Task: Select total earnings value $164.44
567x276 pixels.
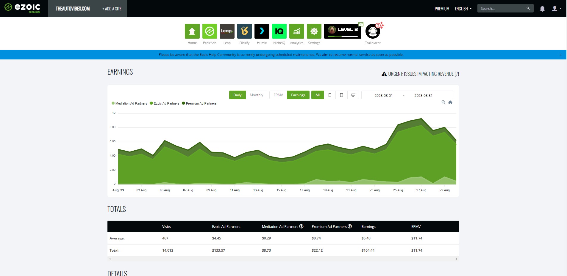Action: click(368, 250)
